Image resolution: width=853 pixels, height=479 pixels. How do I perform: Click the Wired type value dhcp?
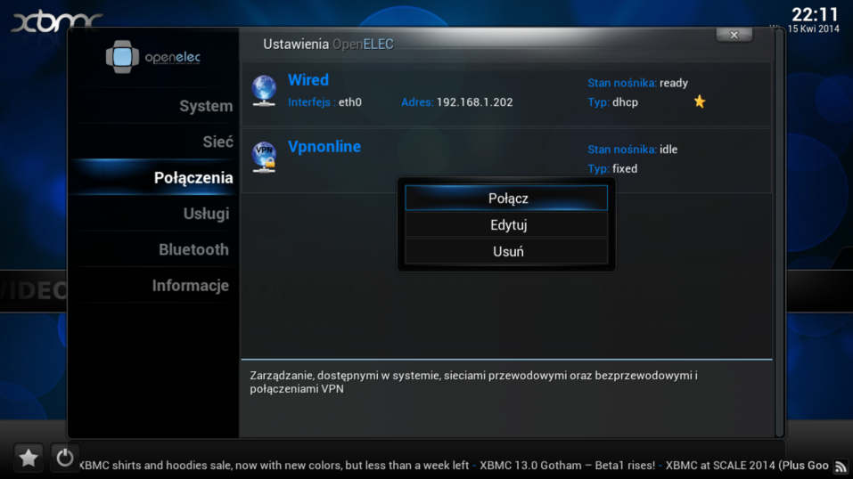(x=625, y=102)
